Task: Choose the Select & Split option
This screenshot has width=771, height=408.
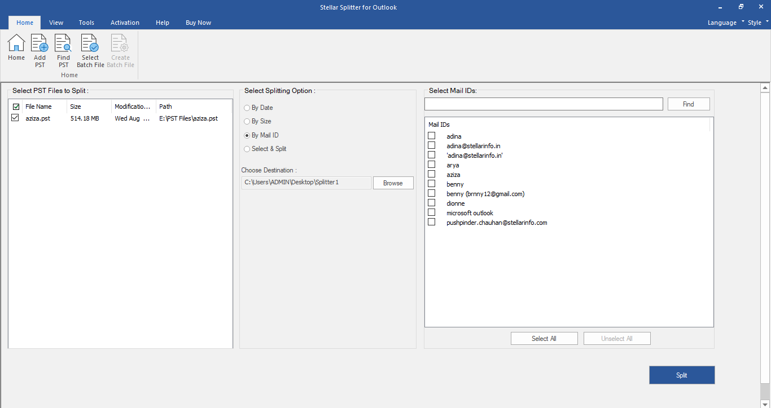Action: tap(247, 149)
